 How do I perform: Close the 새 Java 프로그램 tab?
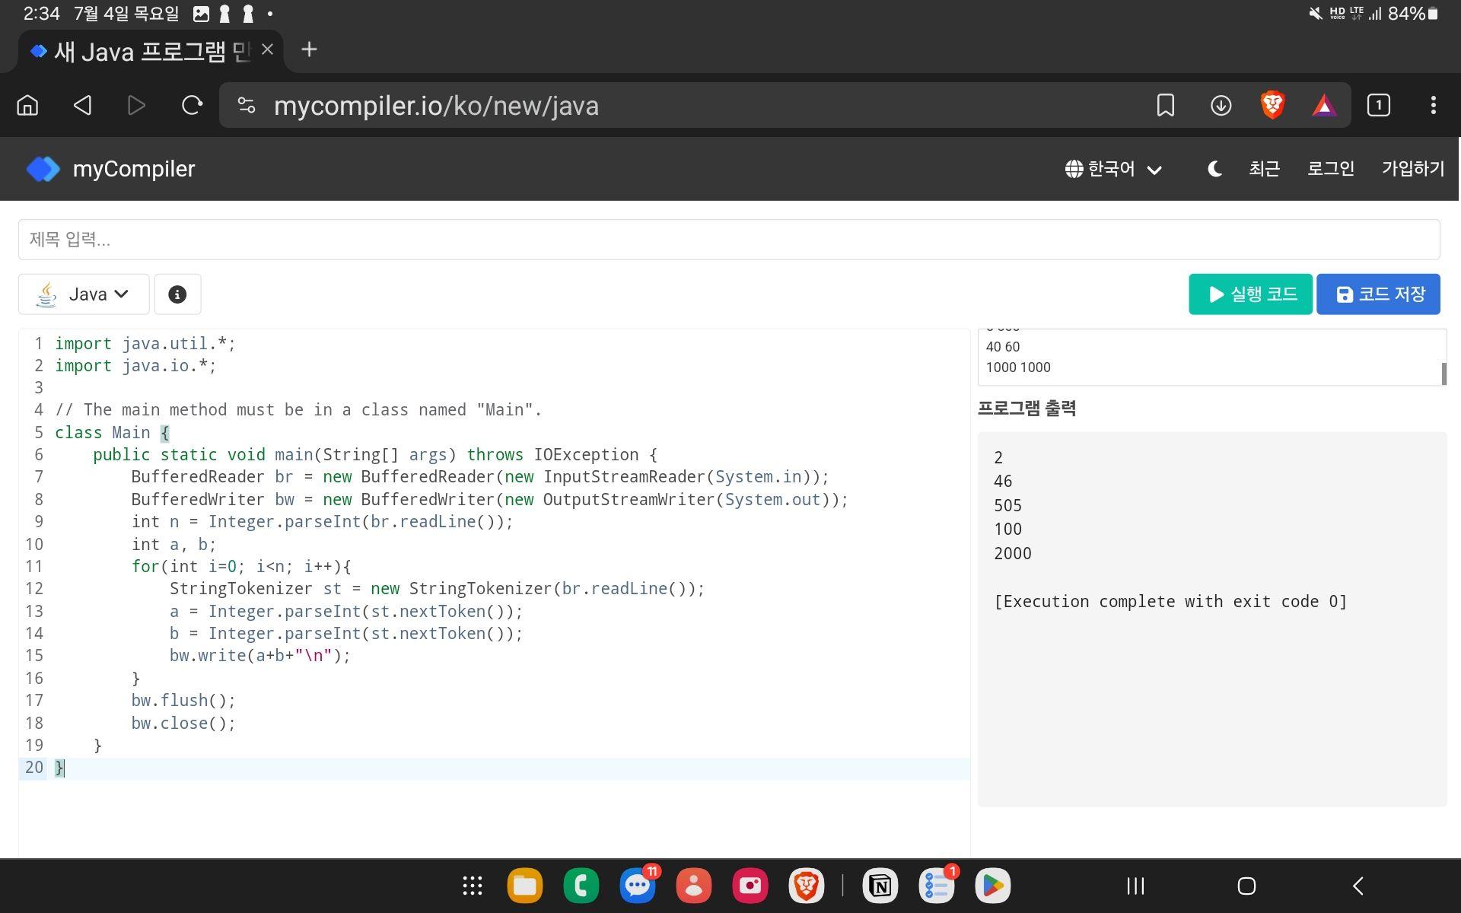click(x=267, y=49)
